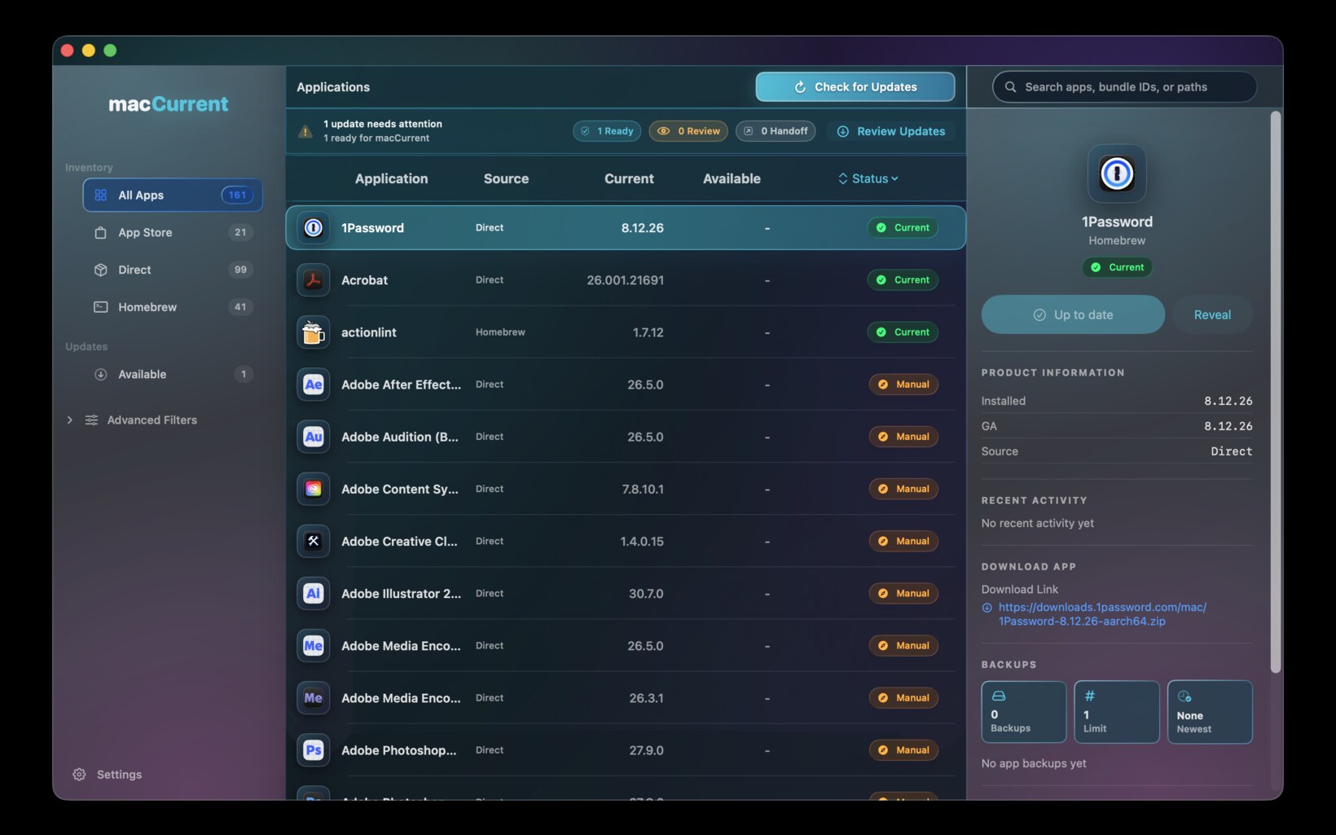Click the Available column header
1336x835 pixels.
point(732,178)
